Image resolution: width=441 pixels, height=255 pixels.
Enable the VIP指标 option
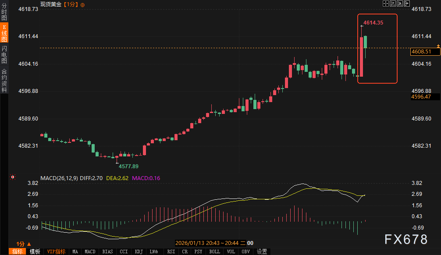pyautogui.click(x=56, y=251)
